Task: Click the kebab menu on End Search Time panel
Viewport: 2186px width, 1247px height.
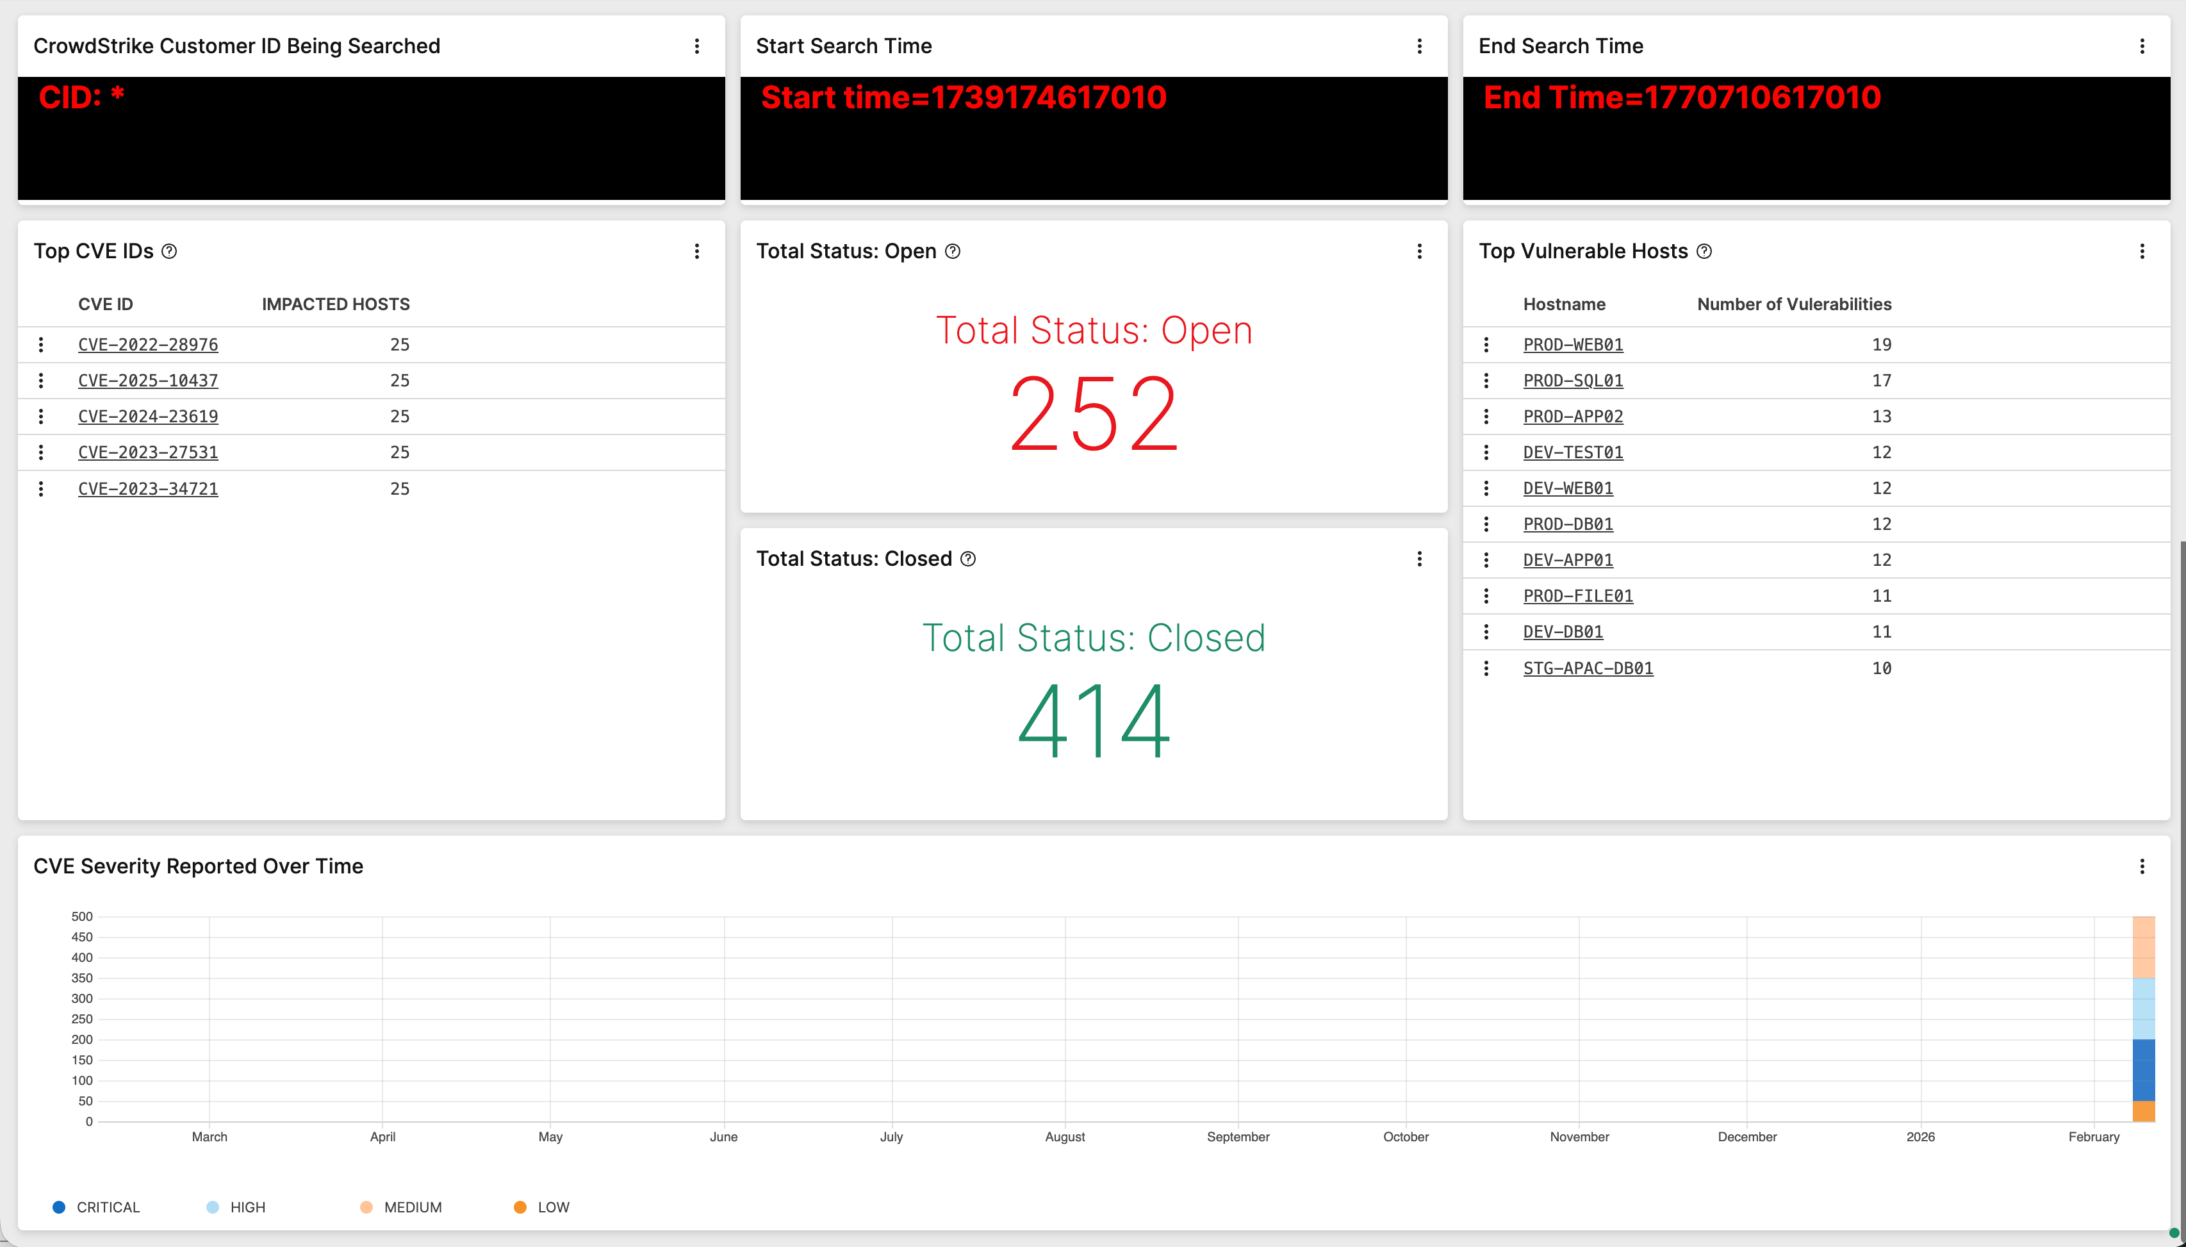Action: [x=2142, y=45]
